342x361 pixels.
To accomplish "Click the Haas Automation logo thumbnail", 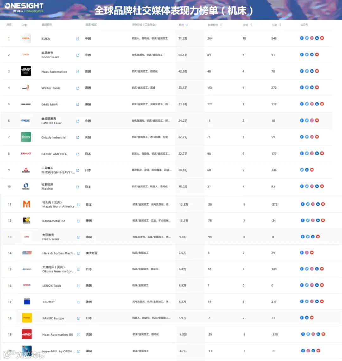I will tap(26, 71).
